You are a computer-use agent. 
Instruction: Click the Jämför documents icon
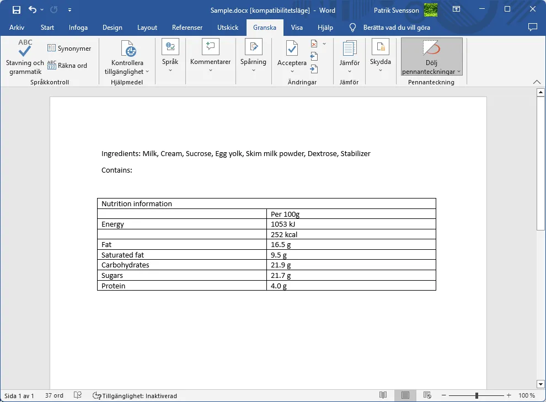[x=349, y=49]
